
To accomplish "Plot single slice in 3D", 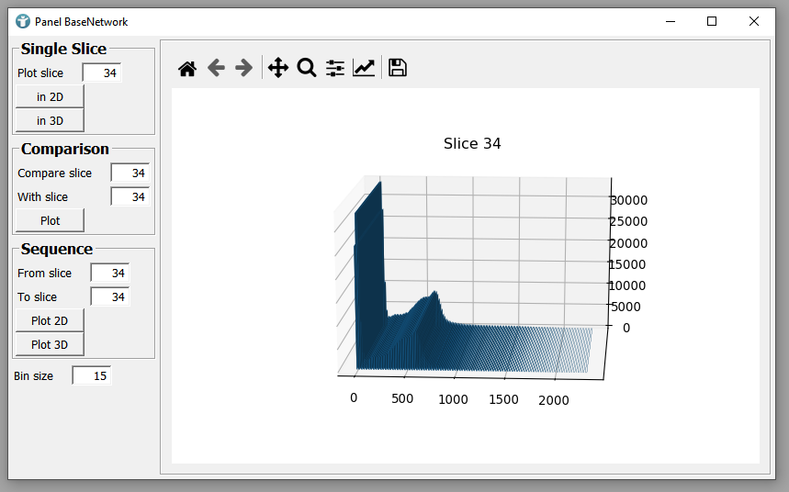I will point(51,120).
